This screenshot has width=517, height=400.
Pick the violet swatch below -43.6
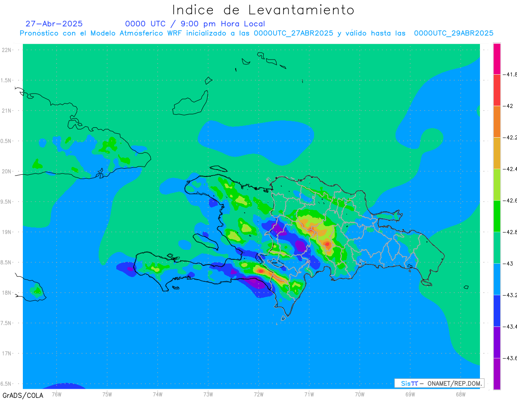tap(497, 373)
